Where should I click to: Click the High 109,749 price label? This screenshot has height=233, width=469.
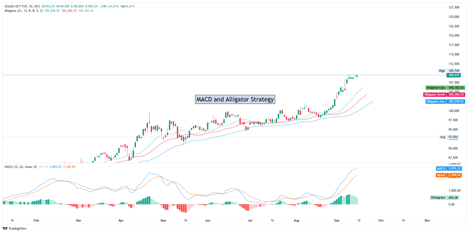tap(449, 71)
